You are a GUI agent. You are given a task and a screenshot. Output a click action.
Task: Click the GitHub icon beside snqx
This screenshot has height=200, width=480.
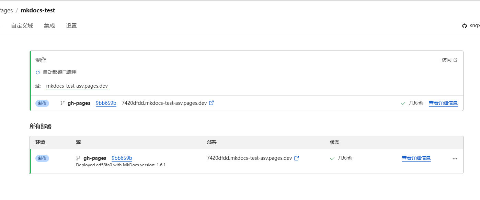tap(465, 26)
